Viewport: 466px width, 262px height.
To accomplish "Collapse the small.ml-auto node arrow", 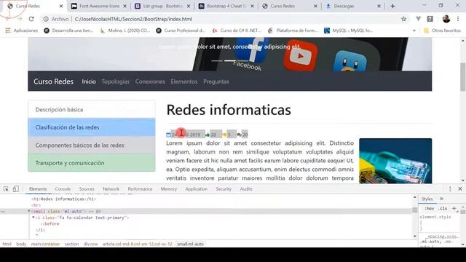I will click(x=29, y=211).
